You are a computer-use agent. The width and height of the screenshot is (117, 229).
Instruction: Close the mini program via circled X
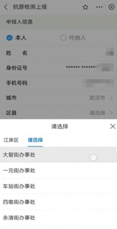[x=111, y=7]
